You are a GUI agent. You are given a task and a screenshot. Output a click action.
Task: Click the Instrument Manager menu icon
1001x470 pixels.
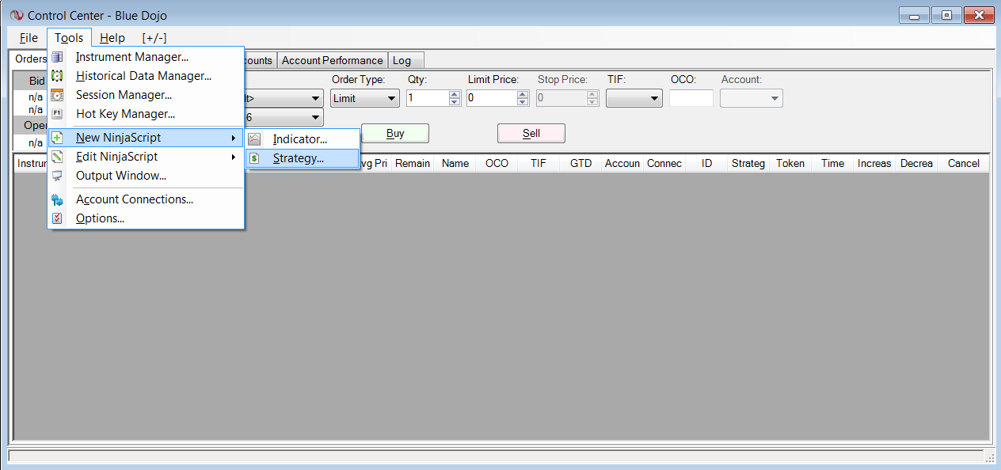tap(57, 57)
